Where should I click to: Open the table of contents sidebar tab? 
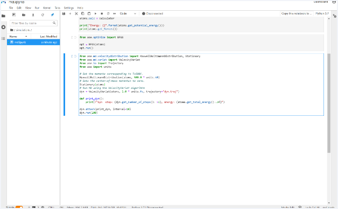coord(3,38)
